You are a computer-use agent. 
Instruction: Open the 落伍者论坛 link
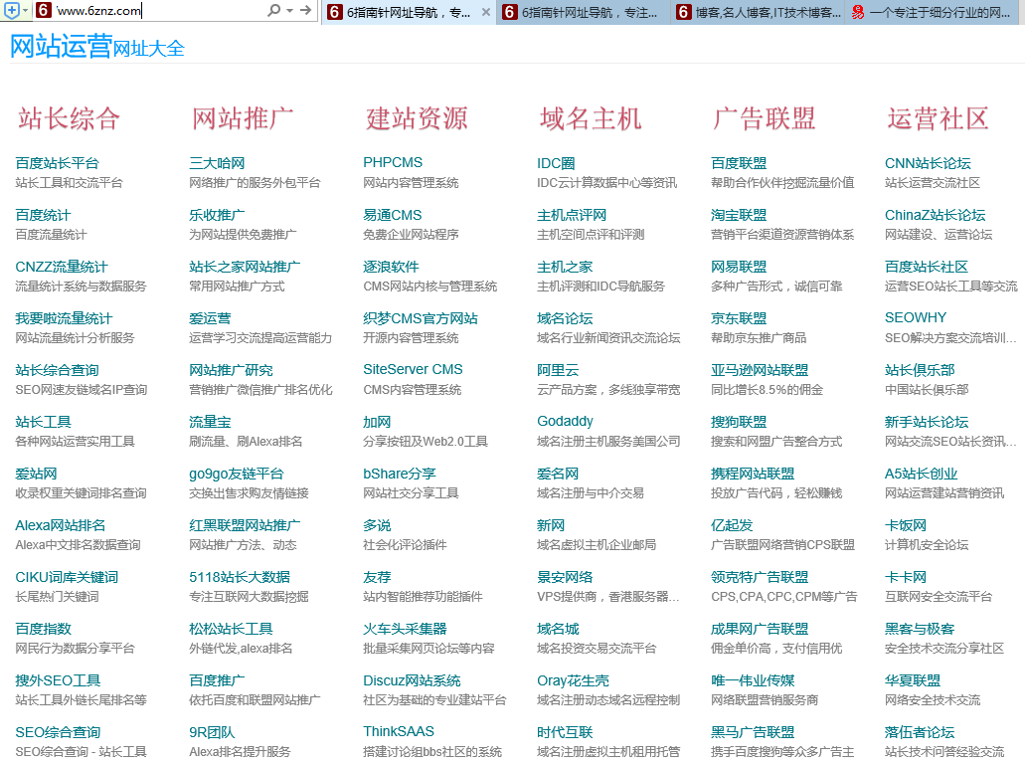tap(920, 731)
